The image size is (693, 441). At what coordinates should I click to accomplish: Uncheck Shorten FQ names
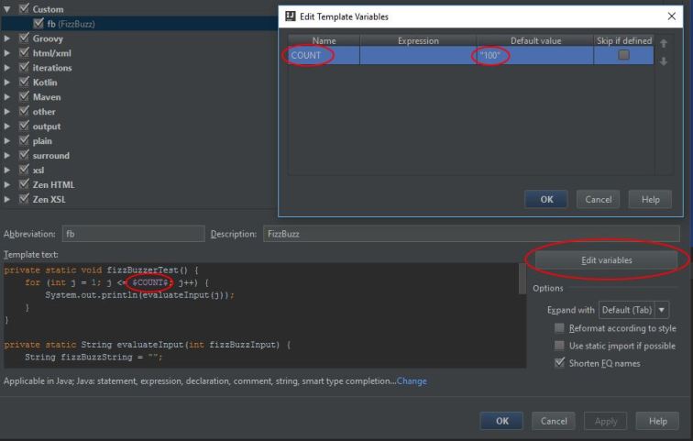[559, 363]
